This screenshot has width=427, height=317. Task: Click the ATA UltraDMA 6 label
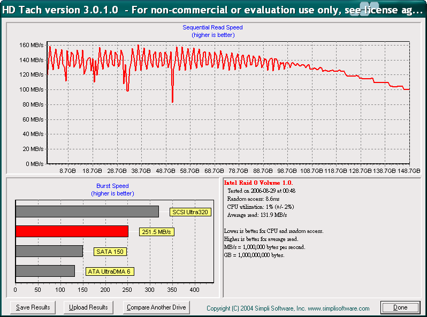click(x=110, y=271)
